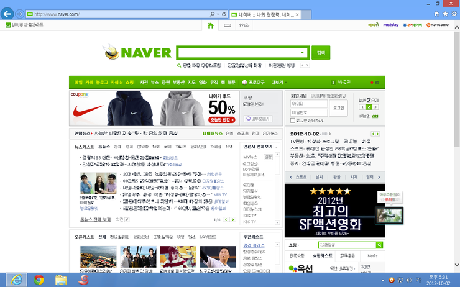Screen dimensions: 460x287
Task: Click the red 오늘만 반값 button
Action: (x=222, y=120)
